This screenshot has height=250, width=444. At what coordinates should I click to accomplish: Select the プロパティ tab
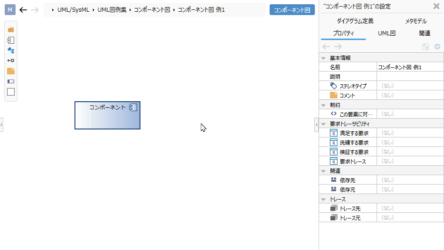343,33
